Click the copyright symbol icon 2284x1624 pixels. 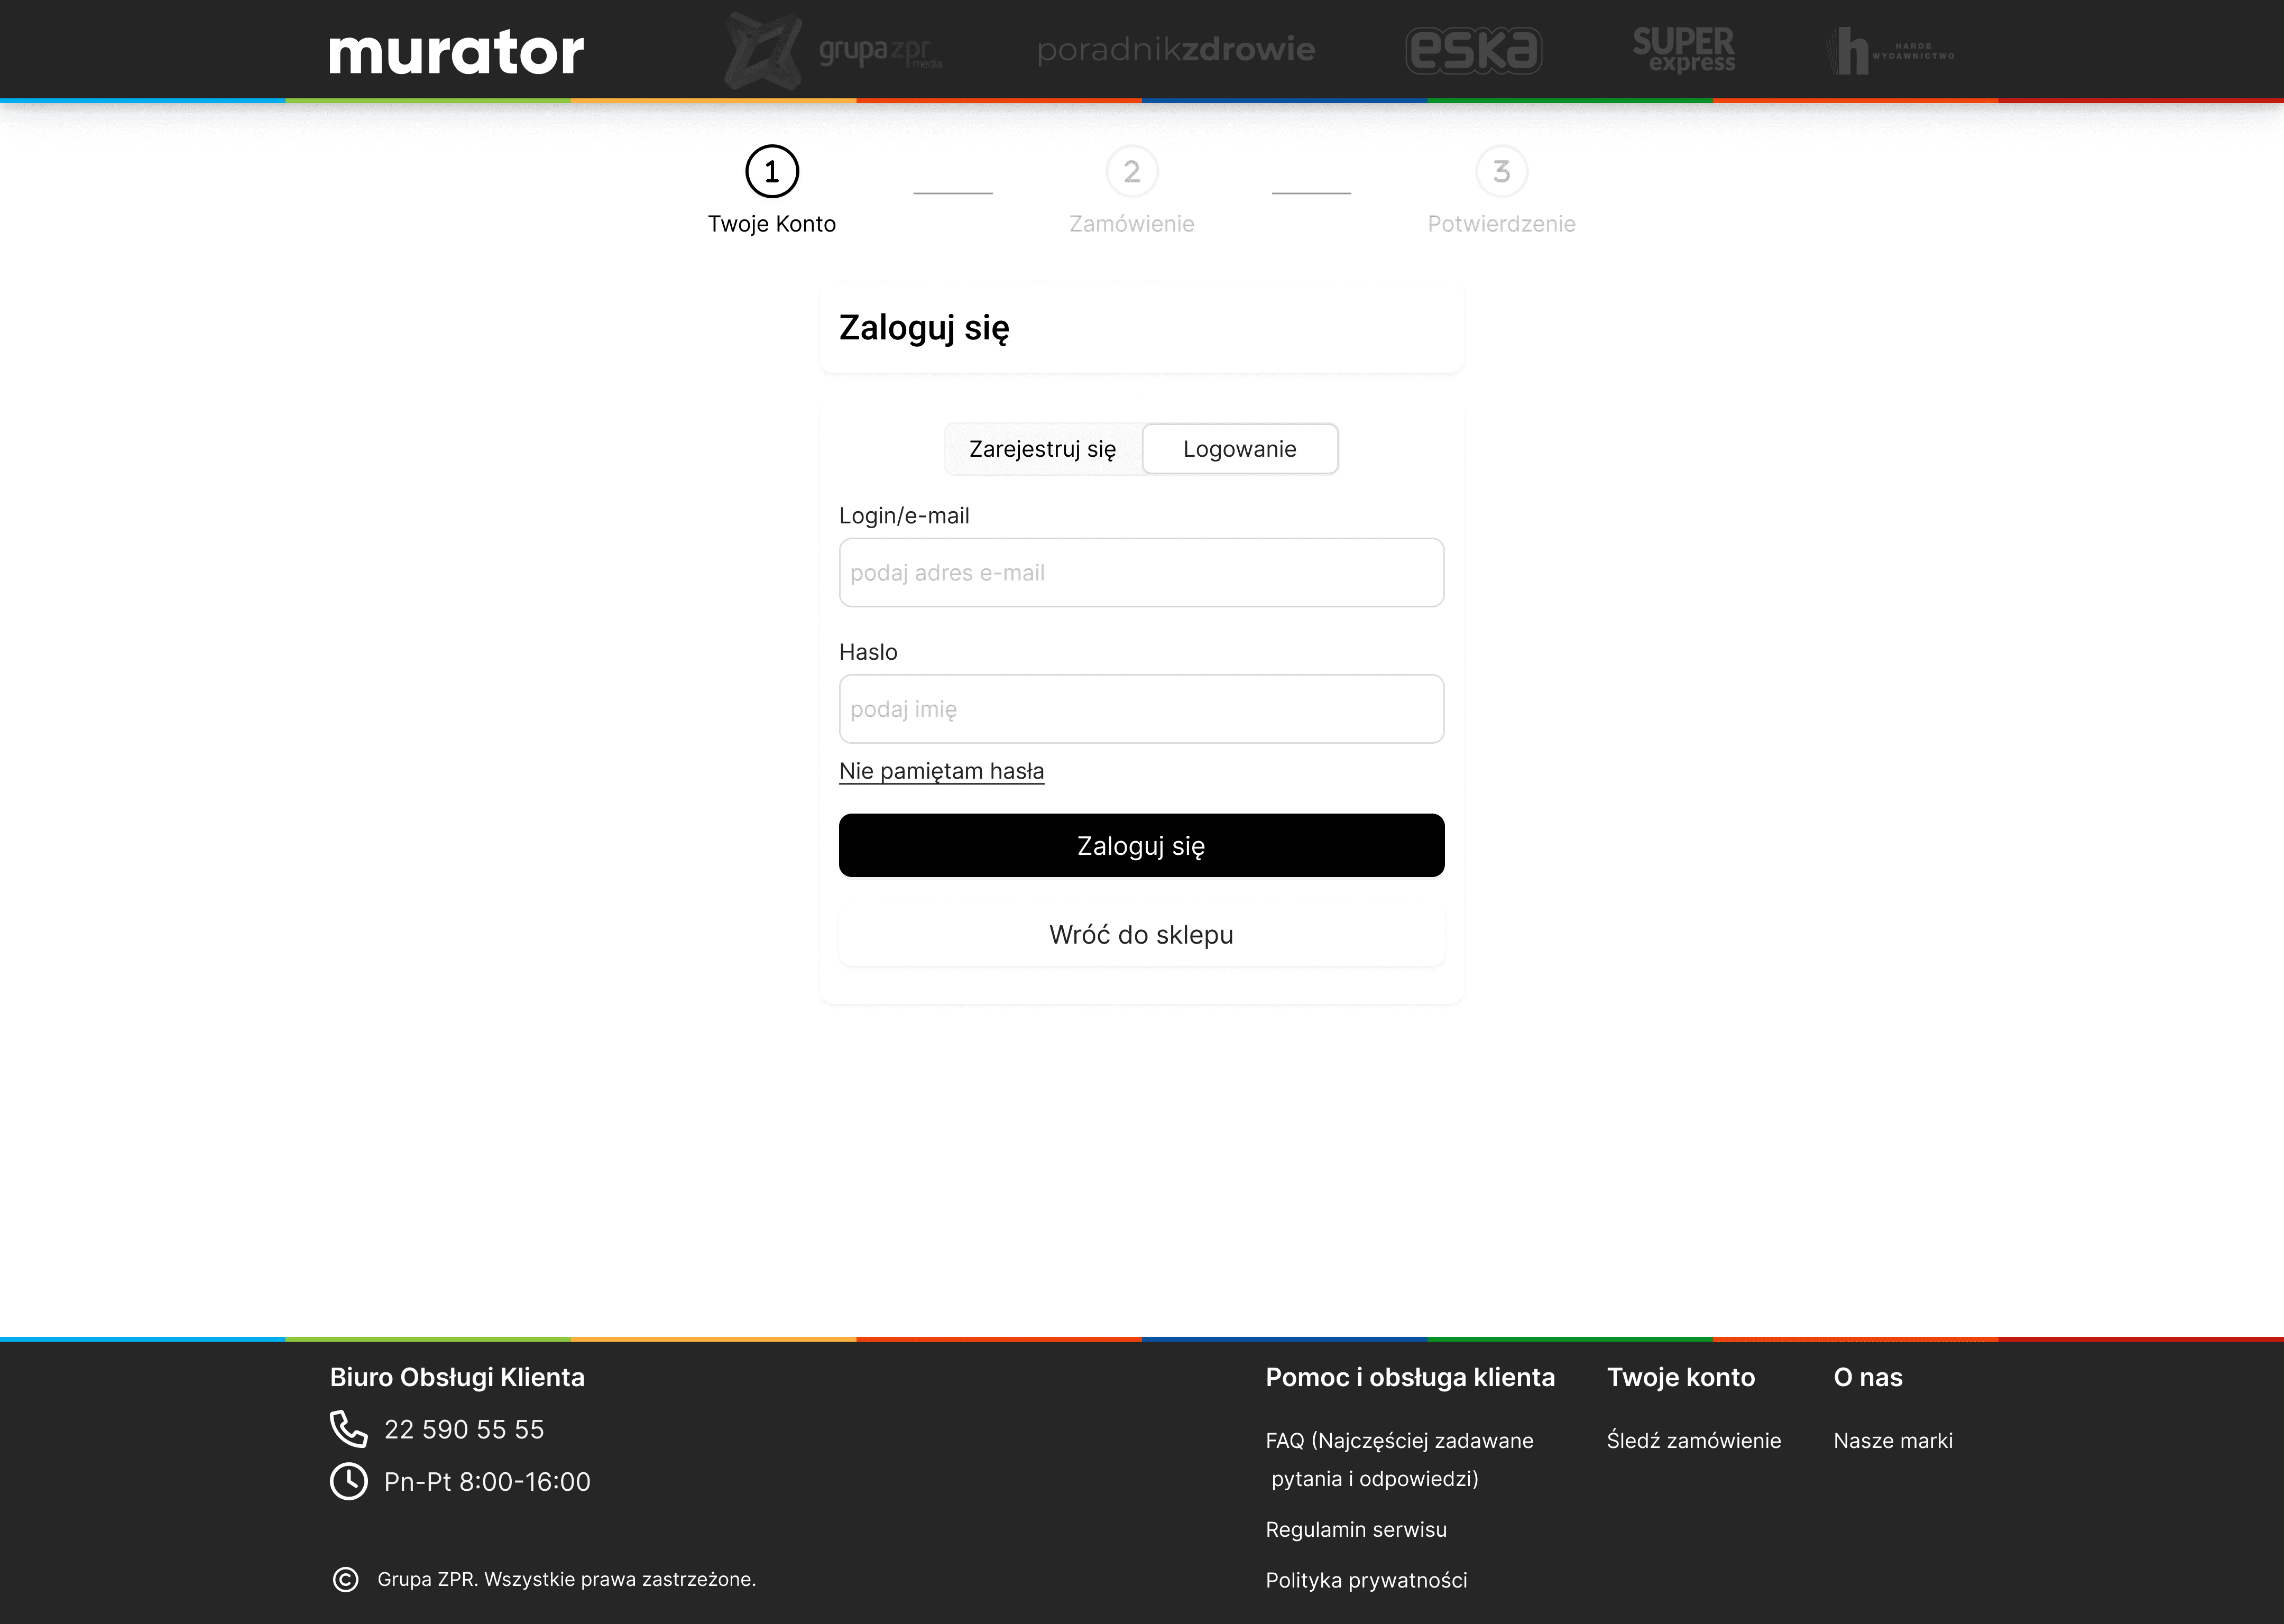tap(345, 1579)
